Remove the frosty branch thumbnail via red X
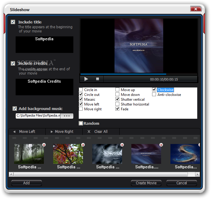 coord(122,145)
